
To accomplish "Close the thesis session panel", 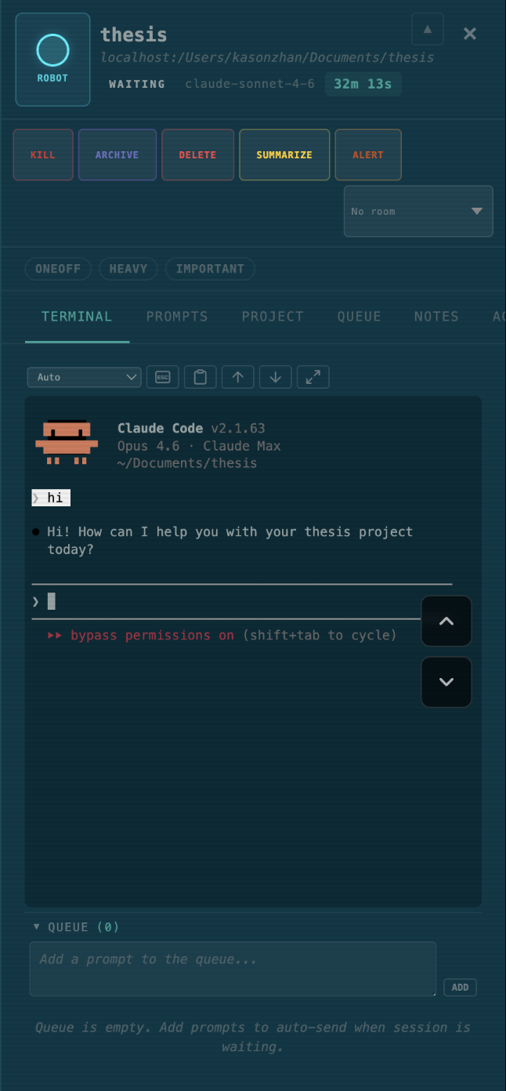I will 470,34.
